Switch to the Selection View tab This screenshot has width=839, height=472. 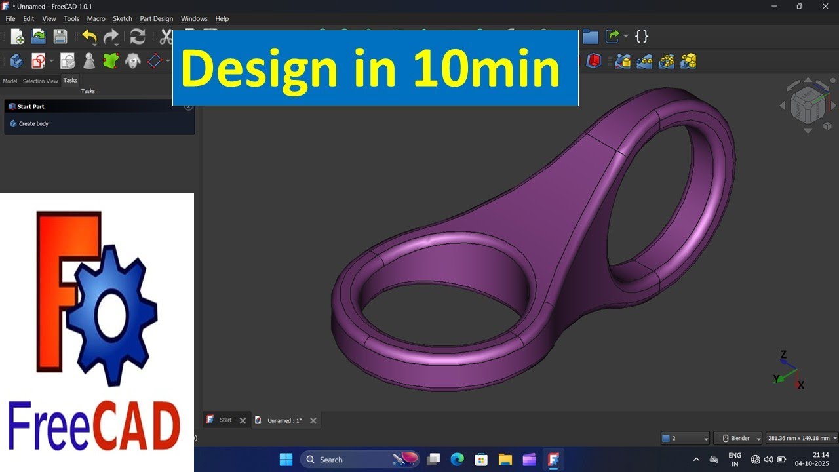40,81
